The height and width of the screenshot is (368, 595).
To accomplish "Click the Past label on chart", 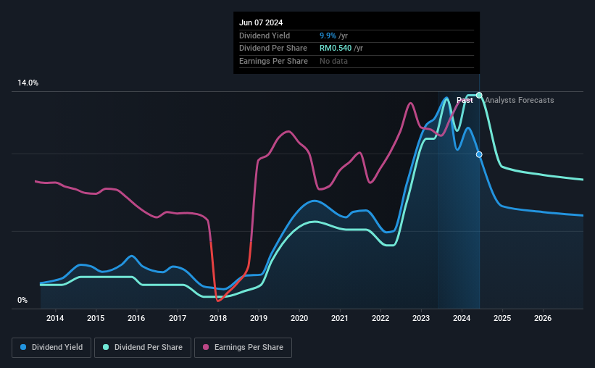I will 465,100.
